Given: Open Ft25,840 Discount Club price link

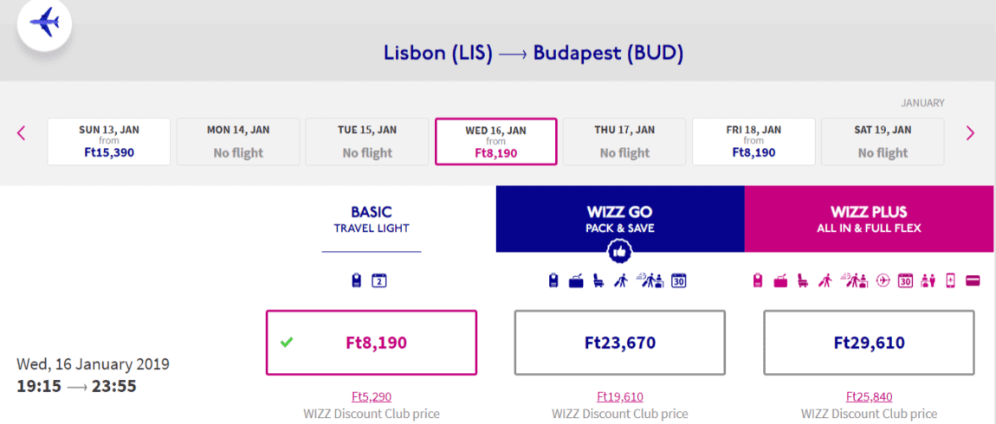Looking at the screenshot, I should pyautogui.click(x=869, y=397).
